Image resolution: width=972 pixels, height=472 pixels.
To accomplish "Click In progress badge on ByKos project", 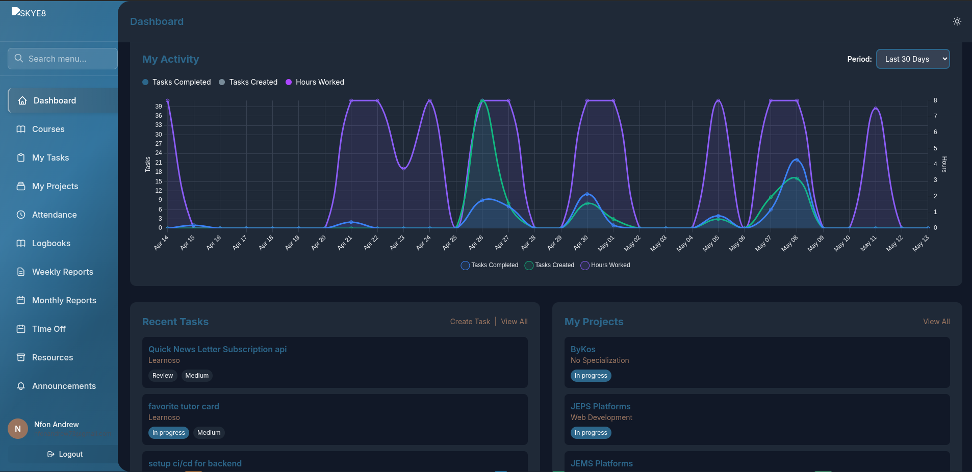I will (591, 376).
